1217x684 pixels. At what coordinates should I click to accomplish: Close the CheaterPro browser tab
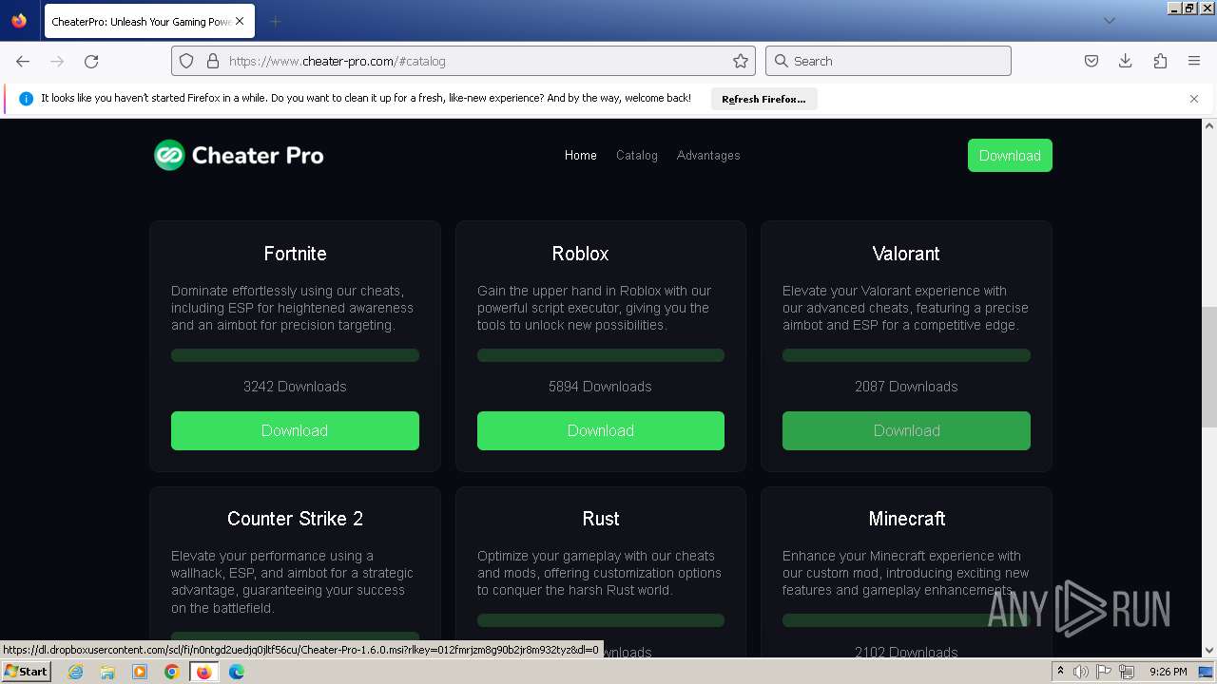(x=240, y=21)
